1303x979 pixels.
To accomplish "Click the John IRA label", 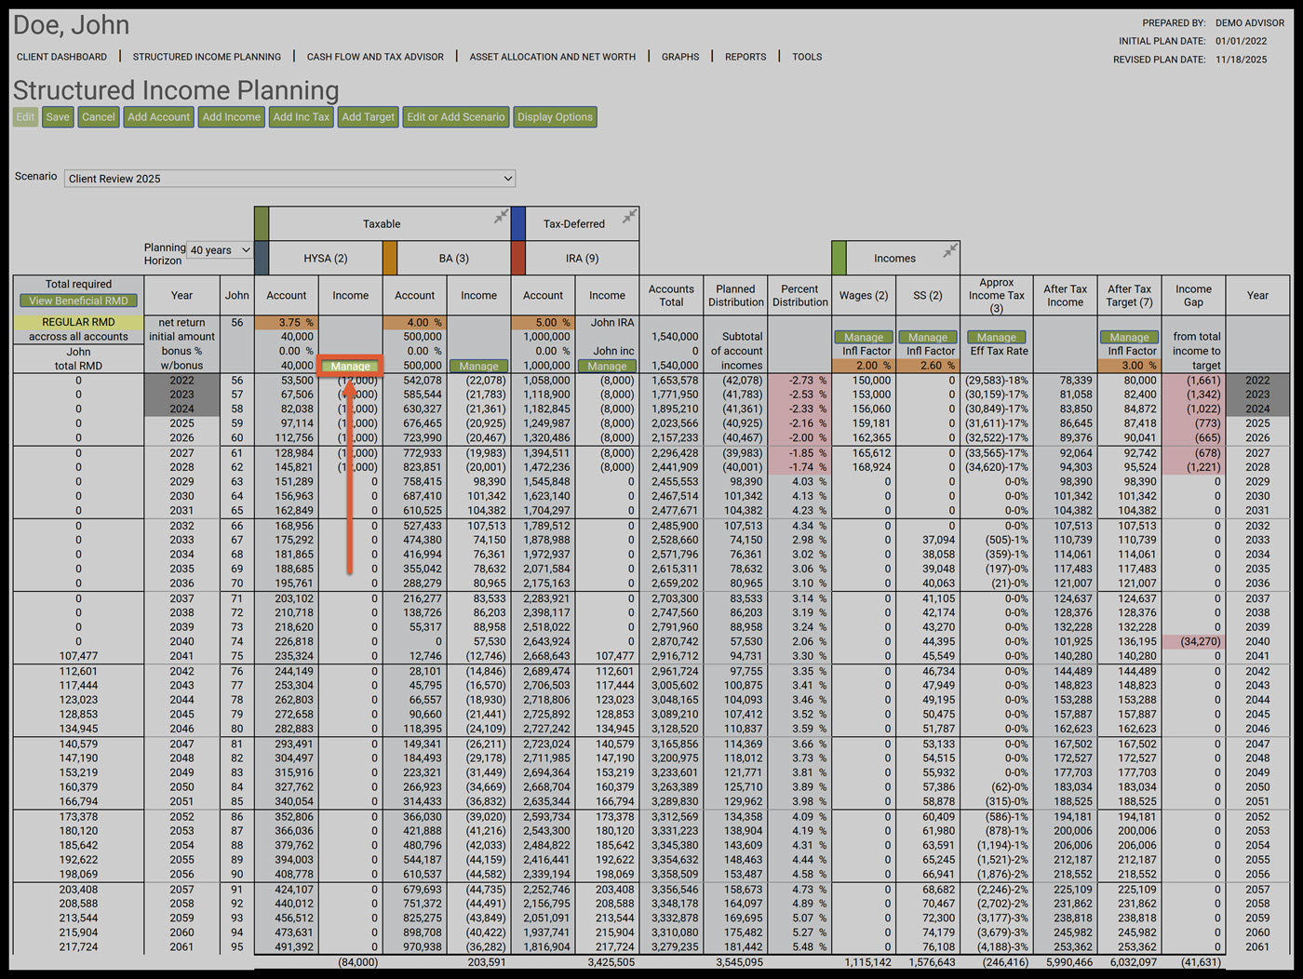I will (x=613, y=323).
